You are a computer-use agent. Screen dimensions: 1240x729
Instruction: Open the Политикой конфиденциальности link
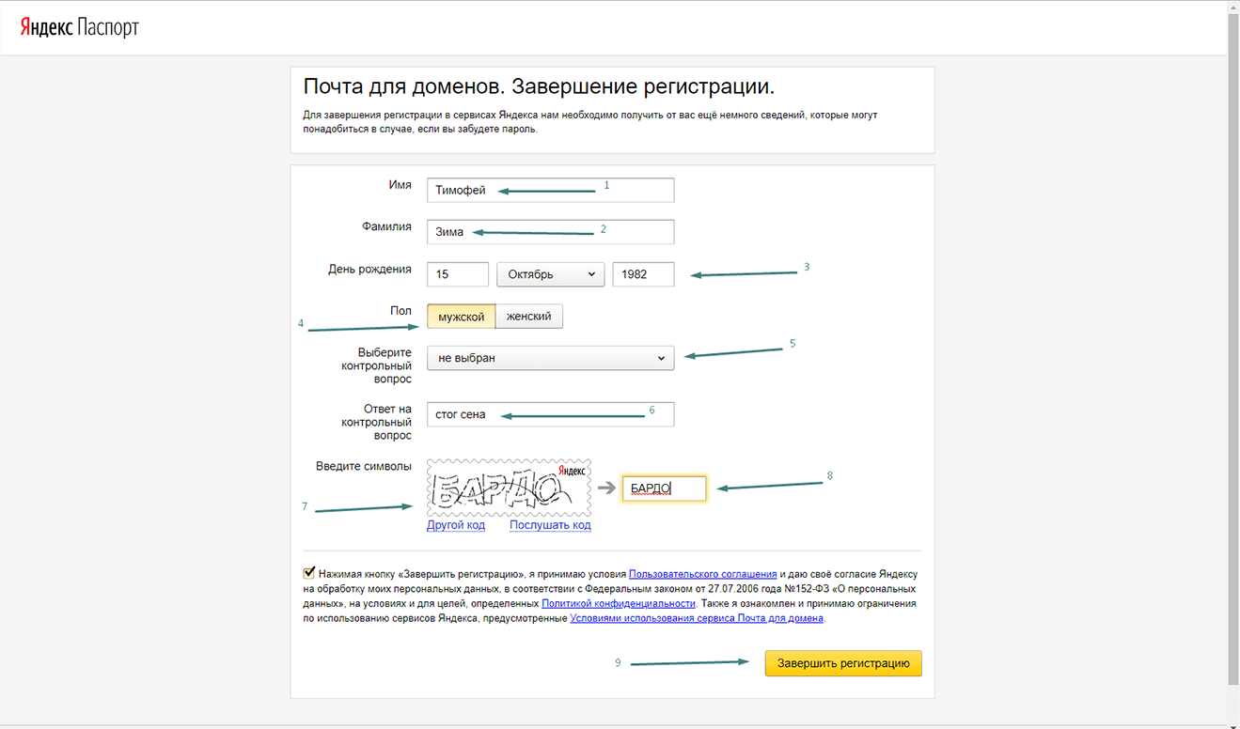click(x=619, y=603)
